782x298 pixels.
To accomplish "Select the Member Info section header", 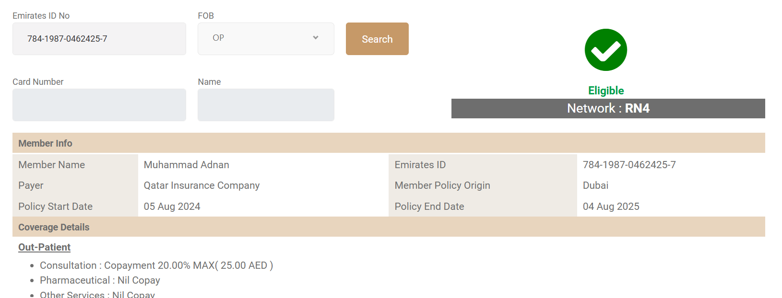I will 45,143.
